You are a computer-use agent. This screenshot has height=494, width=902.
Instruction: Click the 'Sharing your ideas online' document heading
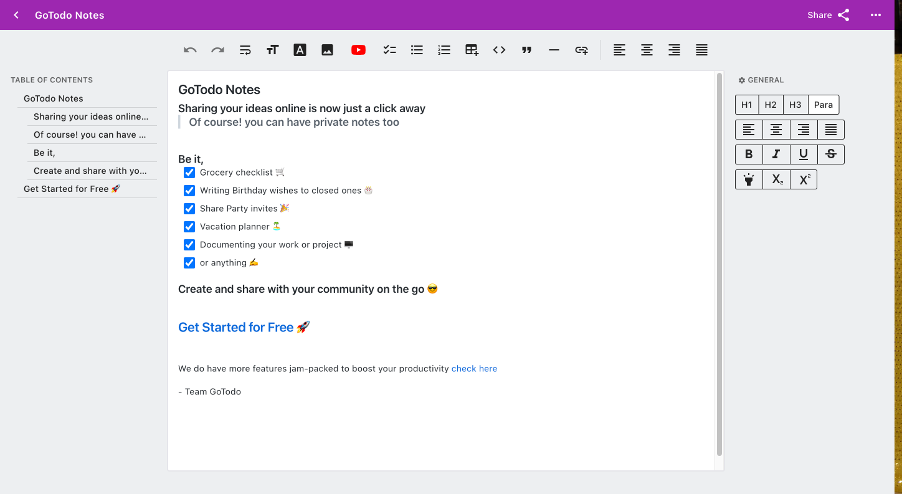(301, 108)
